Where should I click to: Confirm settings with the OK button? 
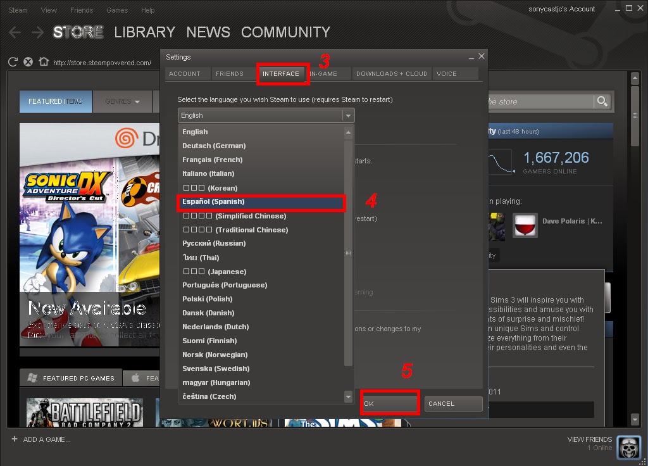pyautogui.click(x=390, y=403)
